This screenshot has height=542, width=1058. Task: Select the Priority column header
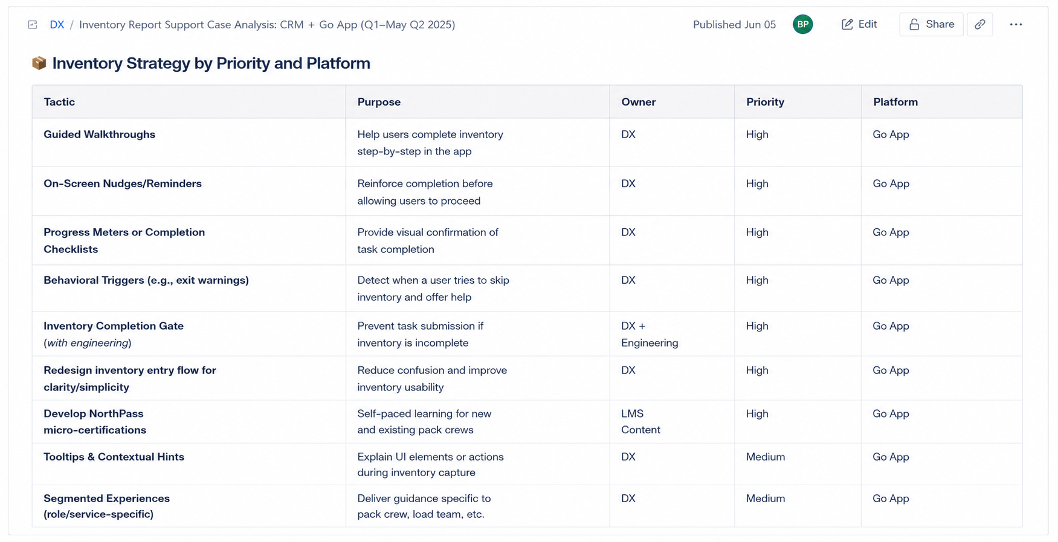pyautogui.click(x=798, y=102)
